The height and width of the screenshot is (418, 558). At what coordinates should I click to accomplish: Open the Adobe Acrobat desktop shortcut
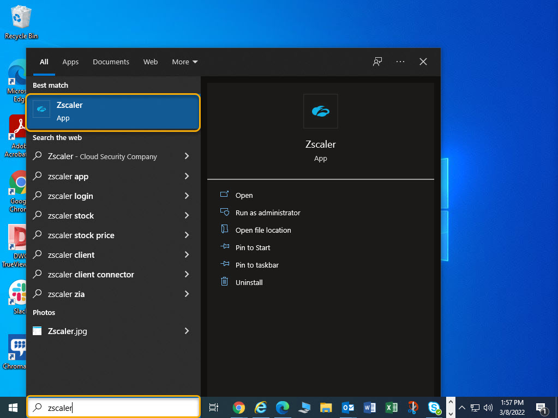tap(15, 136)
